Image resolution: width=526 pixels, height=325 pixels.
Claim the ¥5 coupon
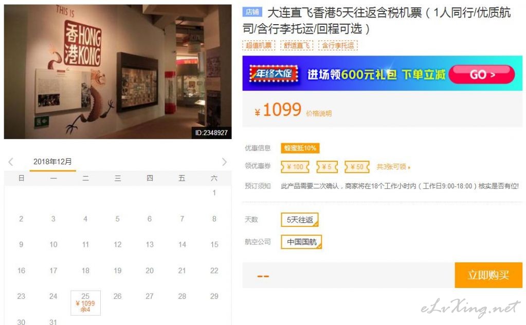coord(327,166)
